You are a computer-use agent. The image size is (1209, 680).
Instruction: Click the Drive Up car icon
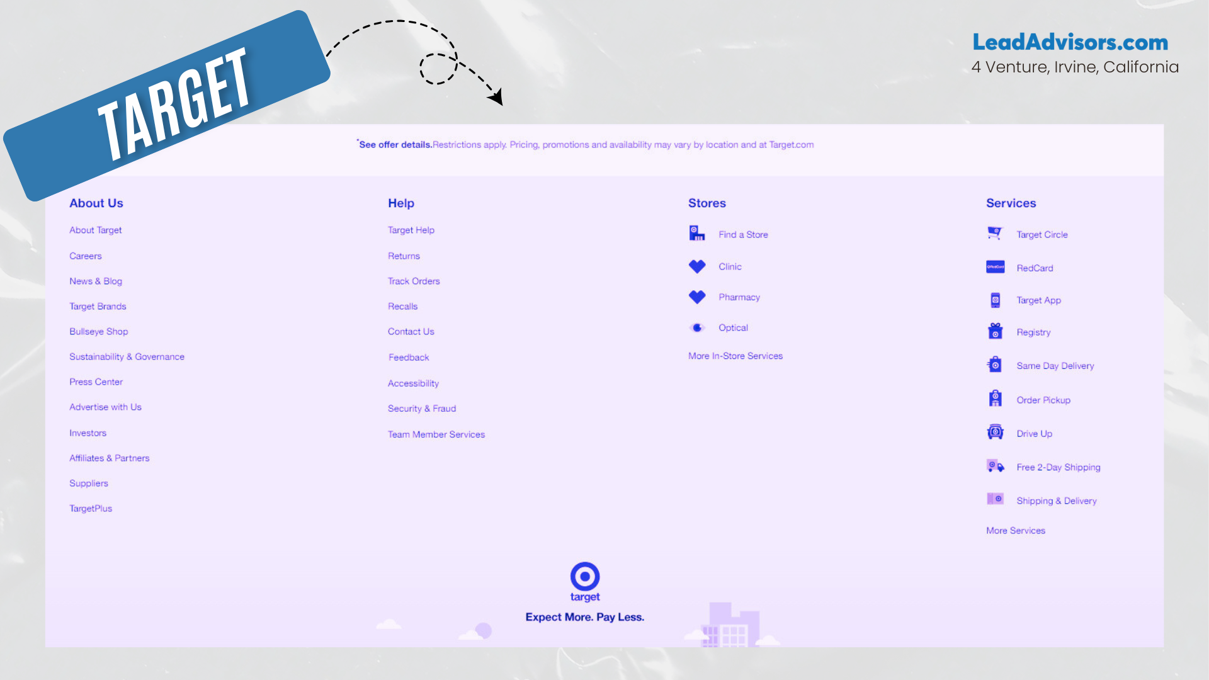coord(995,432)
